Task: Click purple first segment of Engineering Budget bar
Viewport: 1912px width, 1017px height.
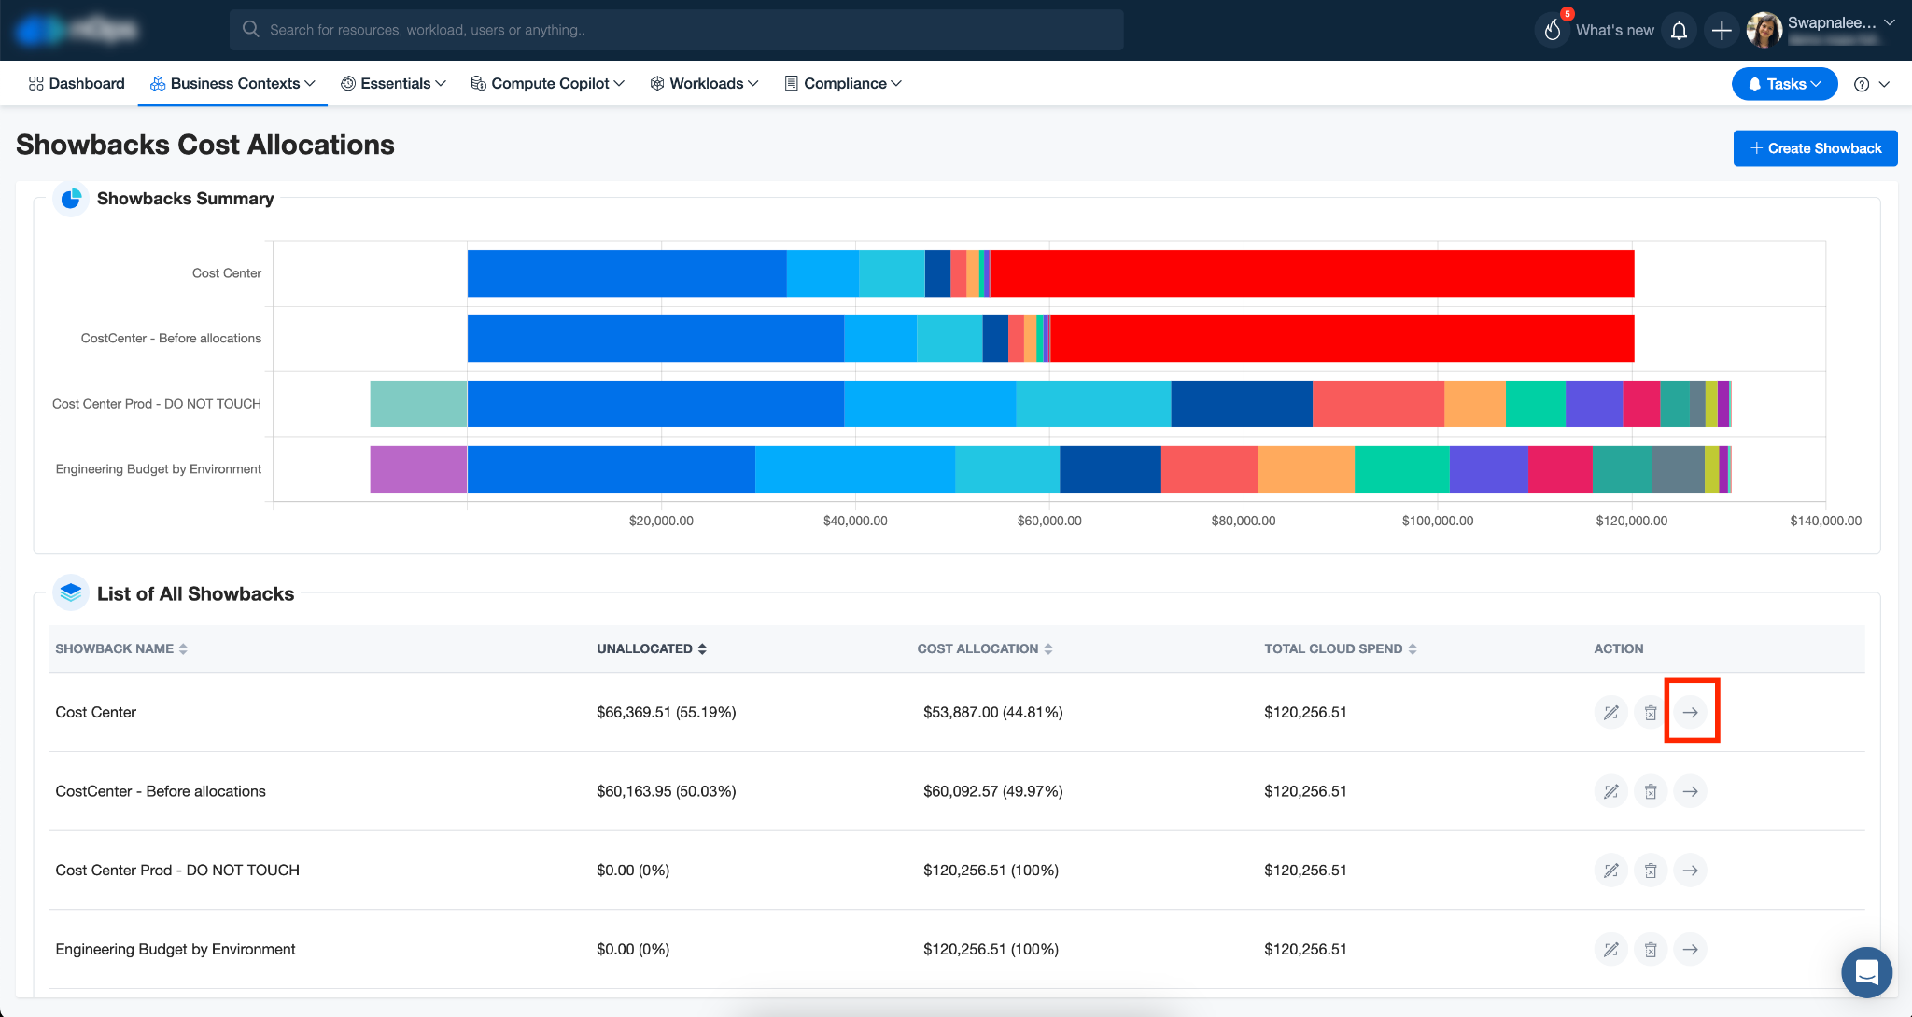Action: tap(418, 469)
